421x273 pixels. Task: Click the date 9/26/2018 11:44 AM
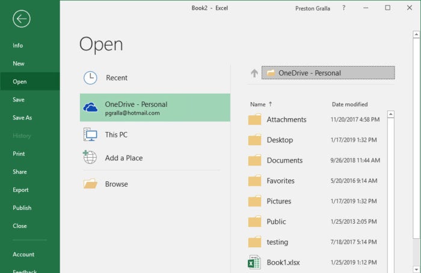pos(355,160)
